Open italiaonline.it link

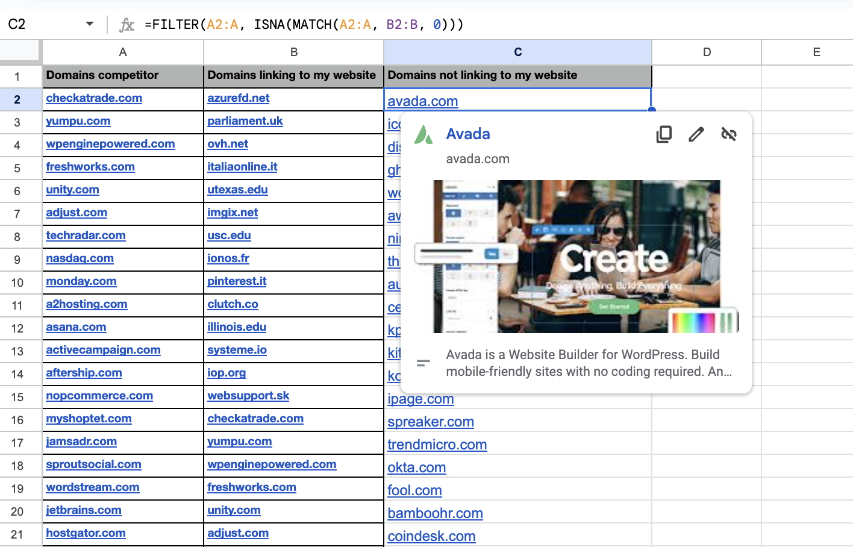[242, 167]
